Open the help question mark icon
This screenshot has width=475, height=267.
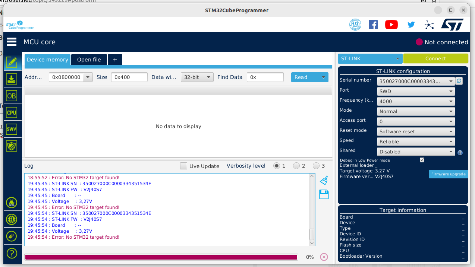click(x=12, y=253)
